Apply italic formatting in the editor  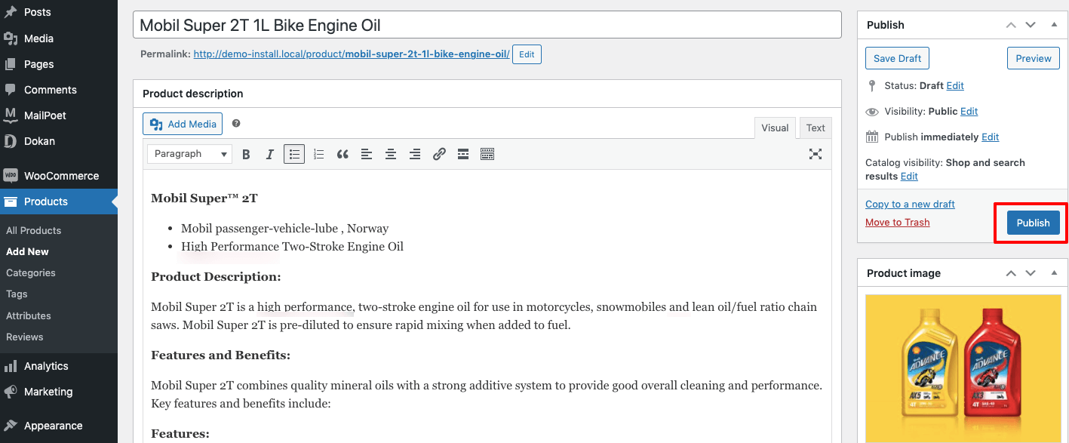pos(269,154)
